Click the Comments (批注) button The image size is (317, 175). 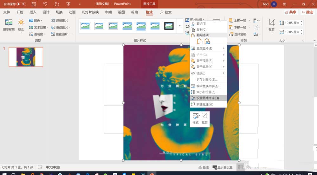click(307, 12)
